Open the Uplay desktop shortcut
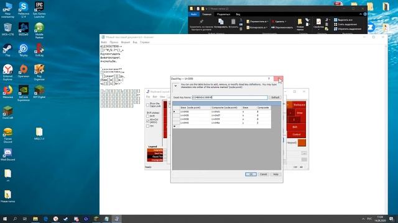 tap(24, 50)
